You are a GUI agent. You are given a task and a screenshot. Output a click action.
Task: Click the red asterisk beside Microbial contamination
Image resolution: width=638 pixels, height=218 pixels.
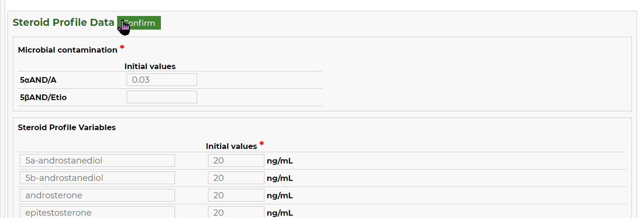point(122,47)
